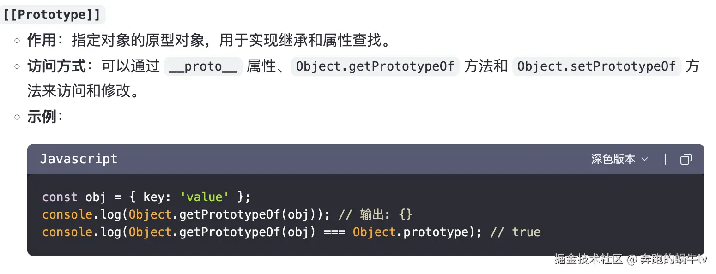Copy the Javascript code block
Image resolution: width=716 pixels, height=274 pixels.
click(686, 159)
